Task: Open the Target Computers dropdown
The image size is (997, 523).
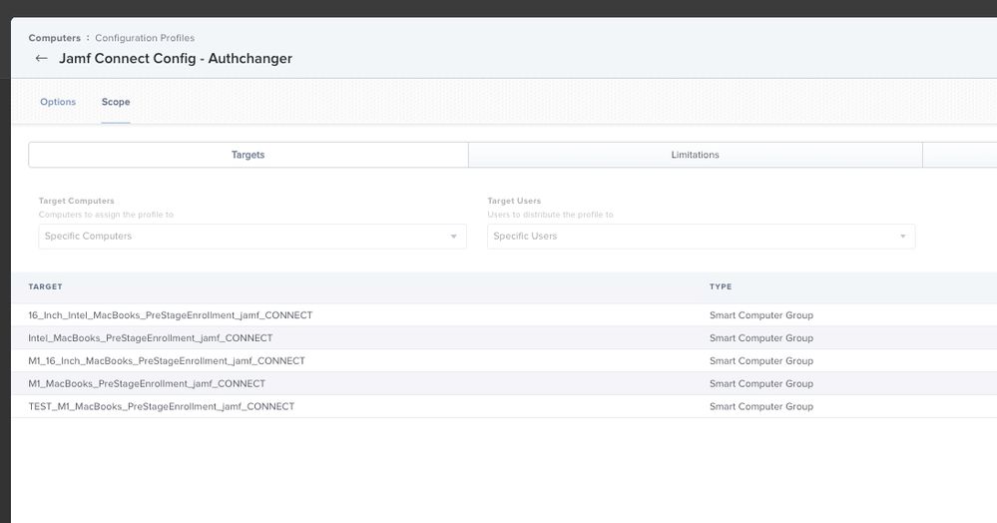Action: [252, 237]
